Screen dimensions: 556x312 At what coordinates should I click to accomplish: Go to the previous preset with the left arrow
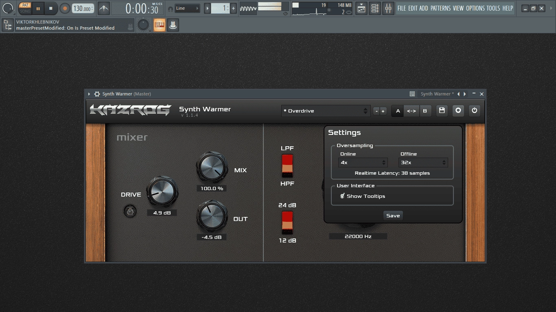click(x=458, y=94)
